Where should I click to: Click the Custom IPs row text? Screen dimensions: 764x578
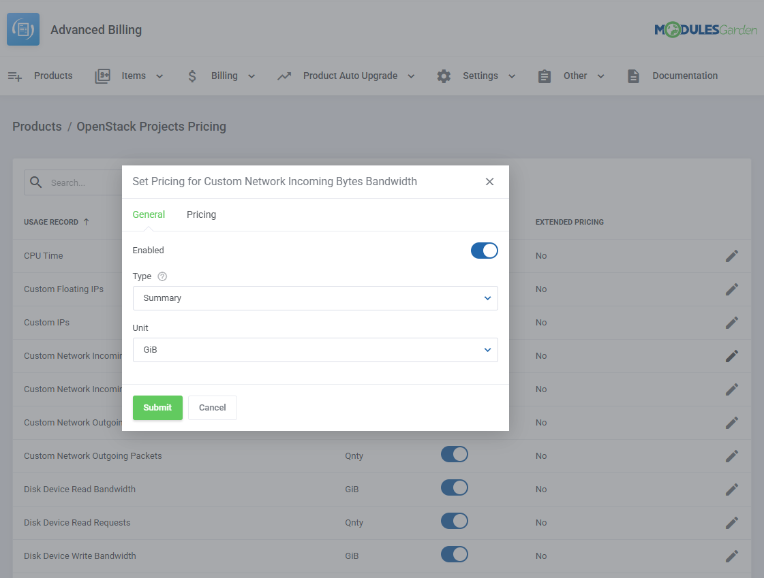pyautogui.click(x=47, y=322)
